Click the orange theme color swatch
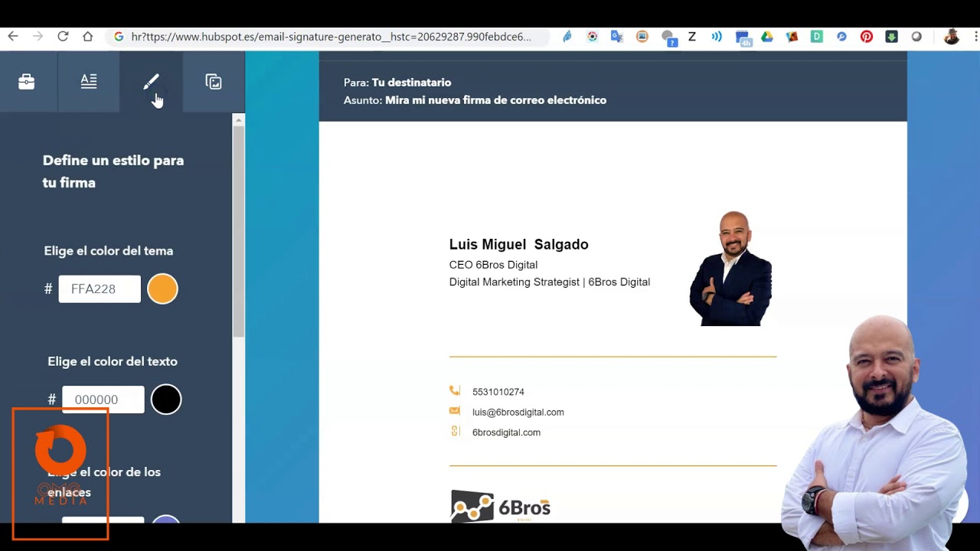 pyautogui.click(x=162, y=289)
